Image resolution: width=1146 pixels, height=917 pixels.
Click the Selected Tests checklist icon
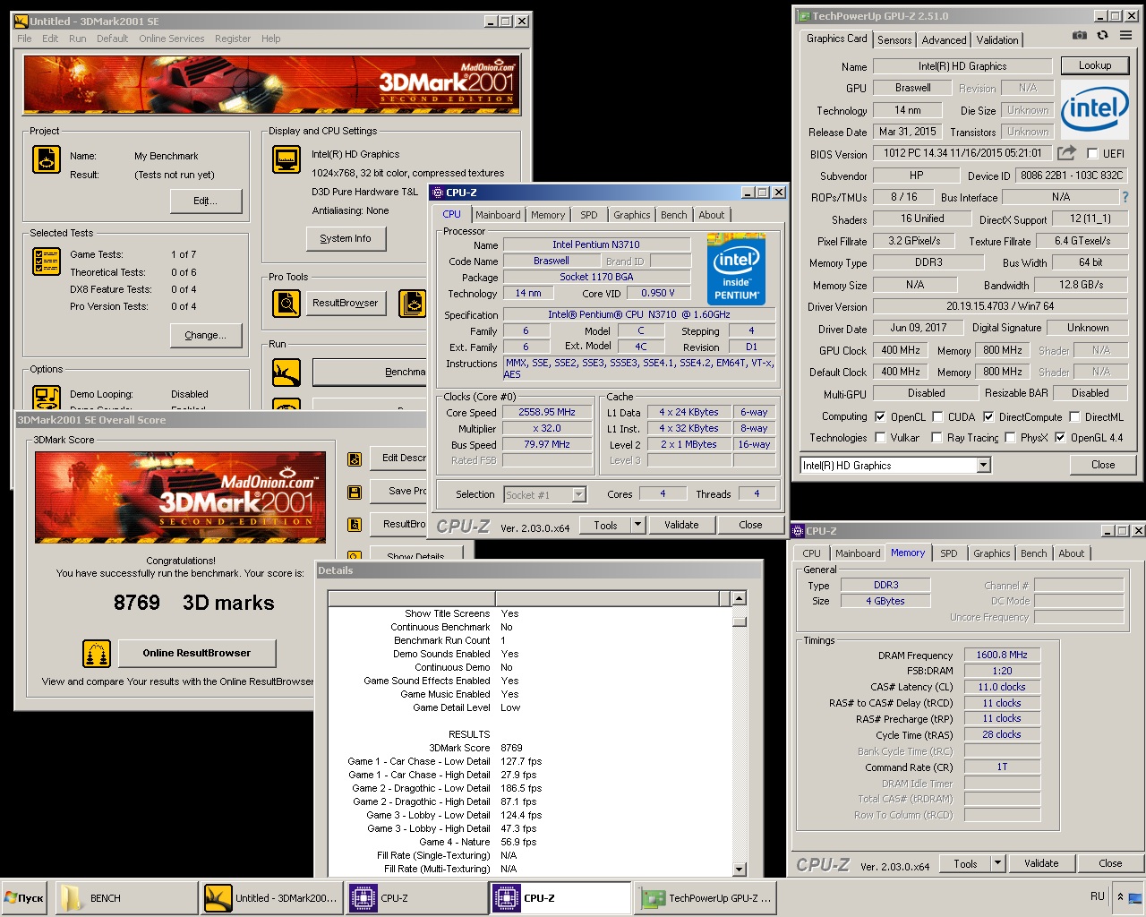[x=47, y=261]
